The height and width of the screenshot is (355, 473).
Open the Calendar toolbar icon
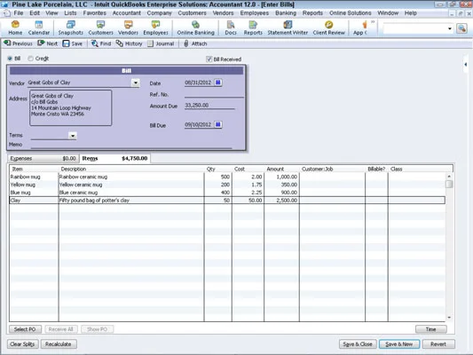(39, 28)
